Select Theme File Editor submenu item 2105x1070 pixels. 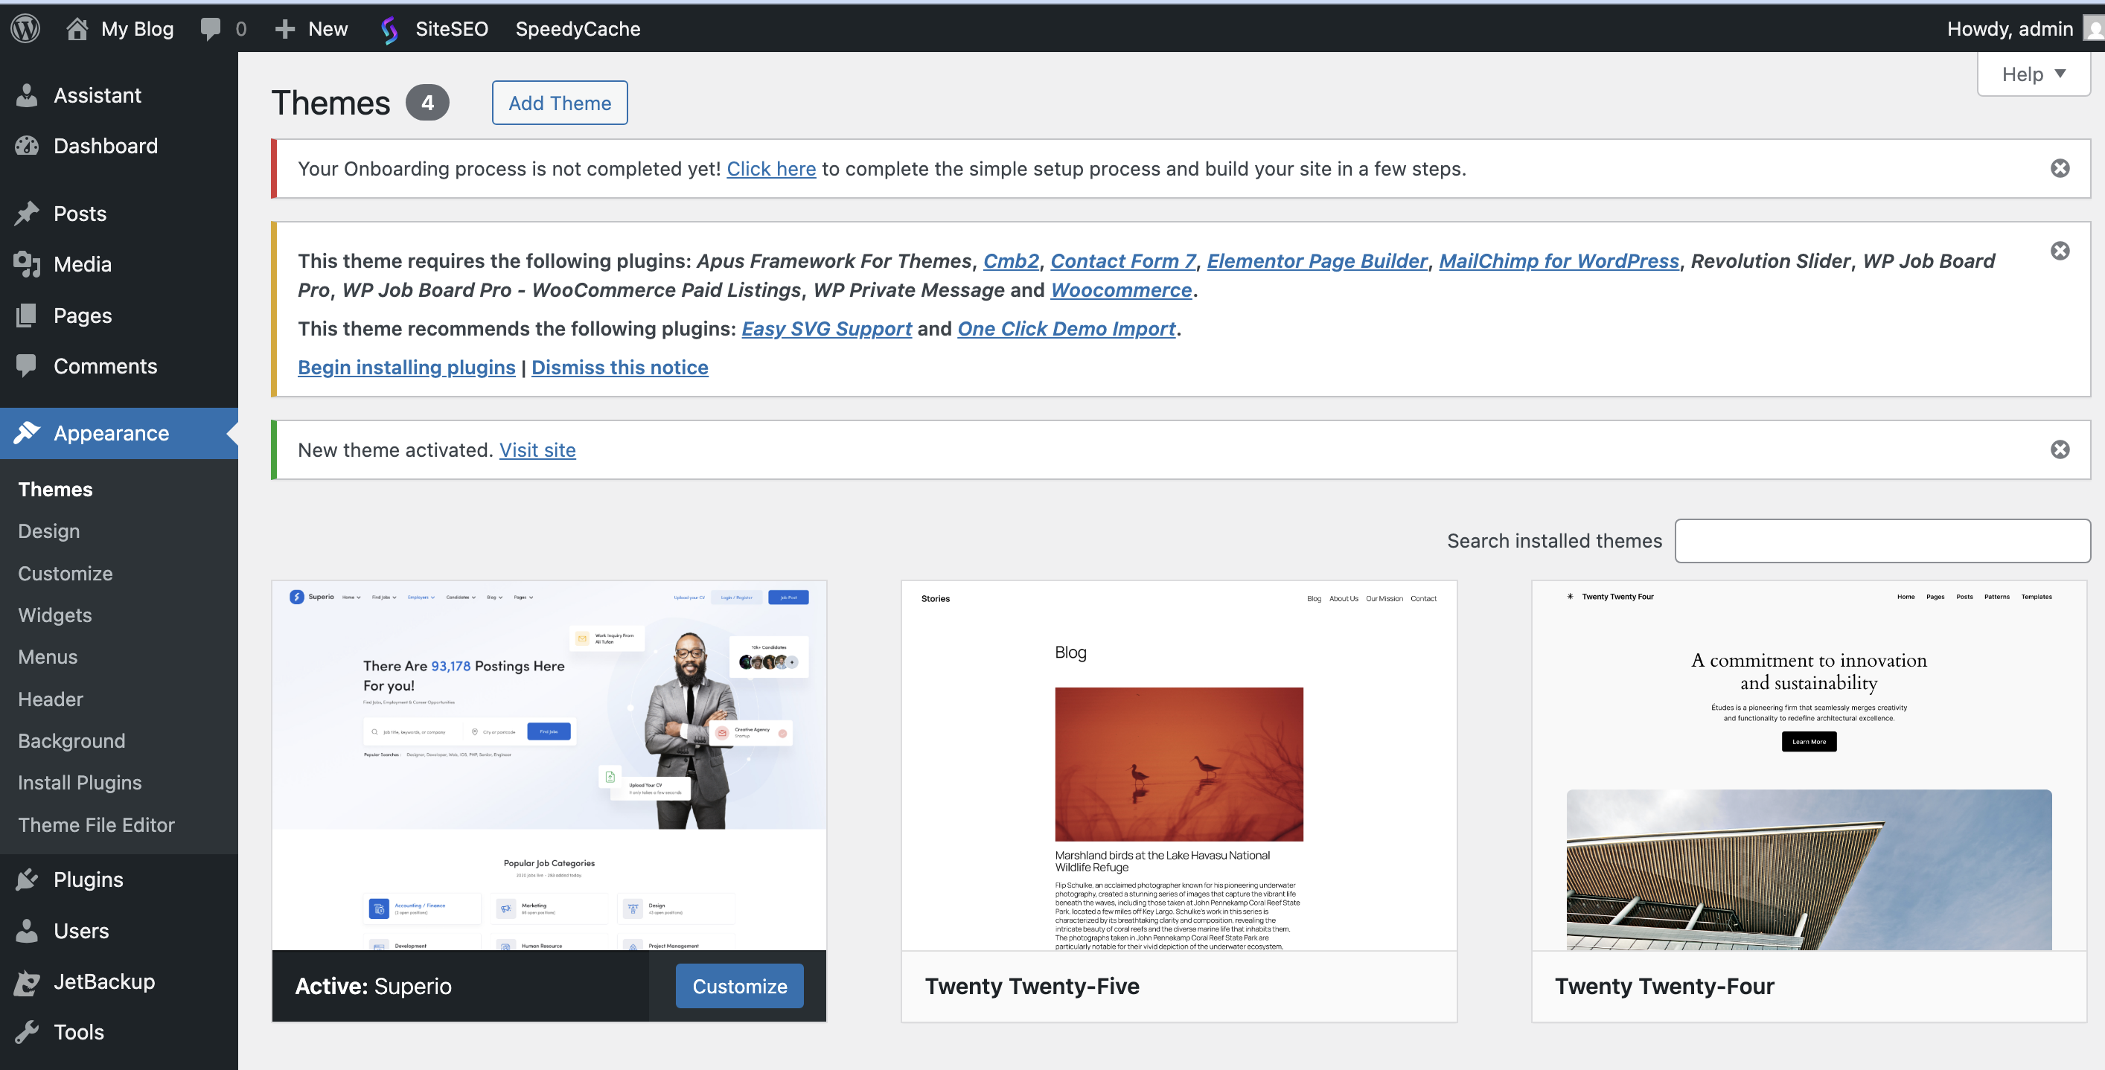97,824
